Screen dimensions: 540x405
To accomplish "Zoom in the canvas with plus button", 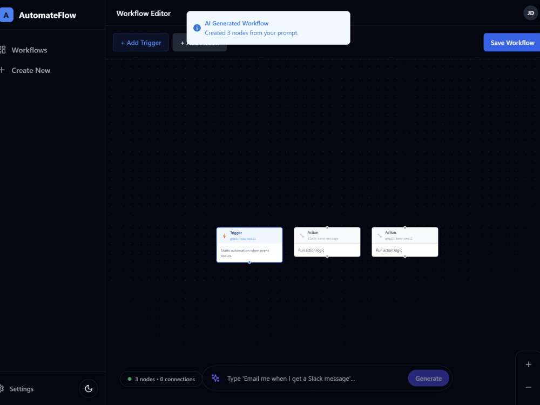I will pos(529,364).
